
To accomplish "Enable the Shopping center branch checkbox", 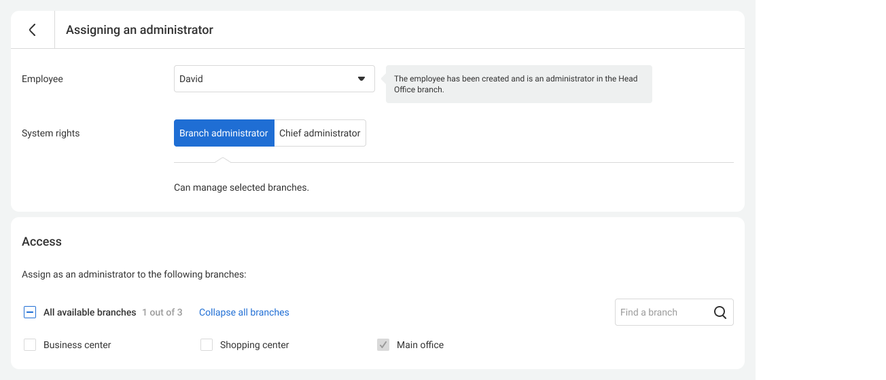I will (207, 345).
